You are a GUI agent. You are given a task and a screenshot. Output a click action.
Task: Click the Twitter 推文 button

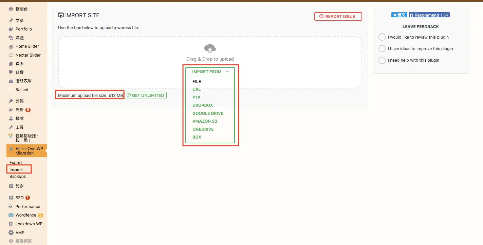pyautogui.click(x=399, y=15)
